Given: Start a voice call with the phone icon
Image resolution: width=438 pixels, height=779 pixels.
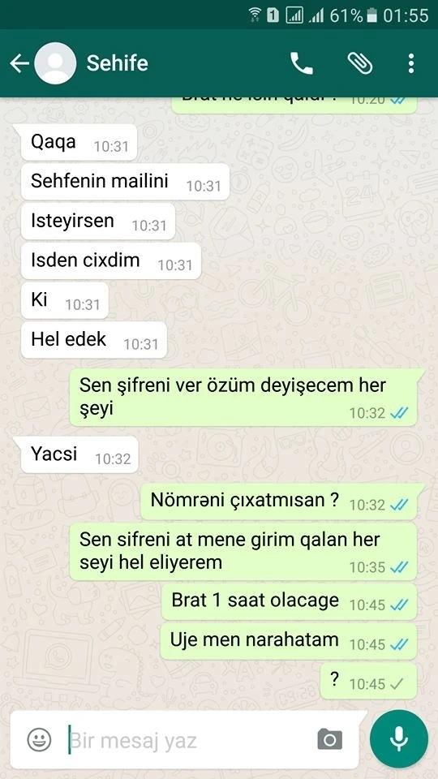Looking at the screenshot, I should click(x=302, y=63).
